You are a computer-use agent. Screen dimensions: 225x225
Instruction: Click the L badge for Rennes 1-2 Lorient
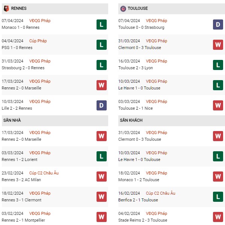pyautogui.click(x=101, y=156)
